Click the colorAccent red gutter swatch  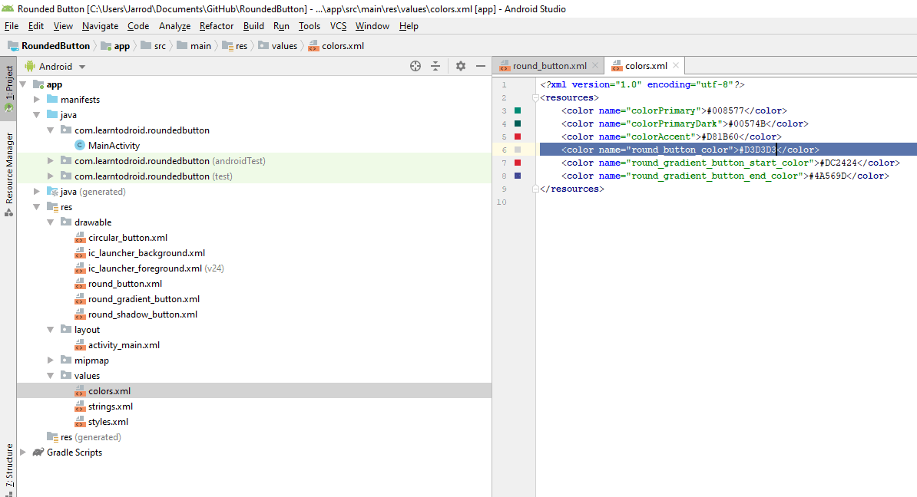[518, 137]
